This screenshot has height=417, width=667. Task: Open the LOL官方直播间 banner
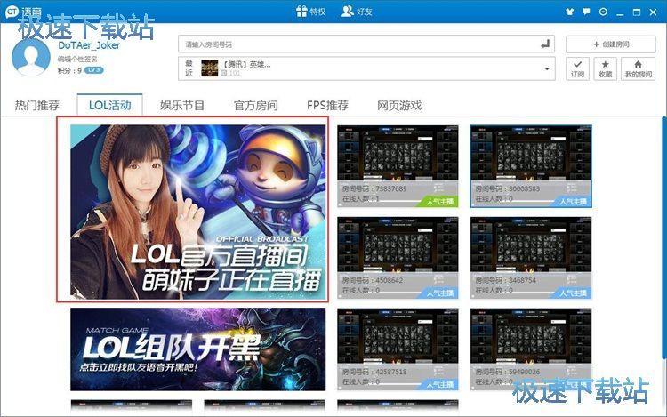pyautogui.click(x=193, y=210)
